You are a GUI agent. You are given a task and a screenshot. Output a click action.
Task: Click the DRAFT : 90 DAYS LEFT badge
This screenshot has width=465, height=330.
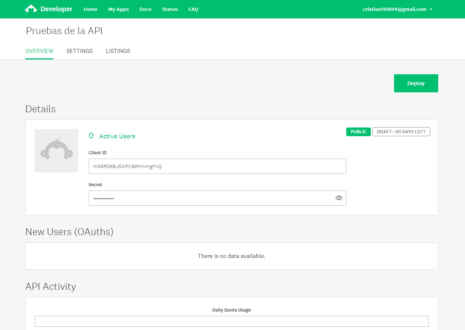tap(401, 131)
